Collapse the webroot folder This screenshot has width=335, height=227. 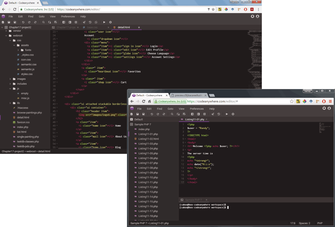pos(6,35)
